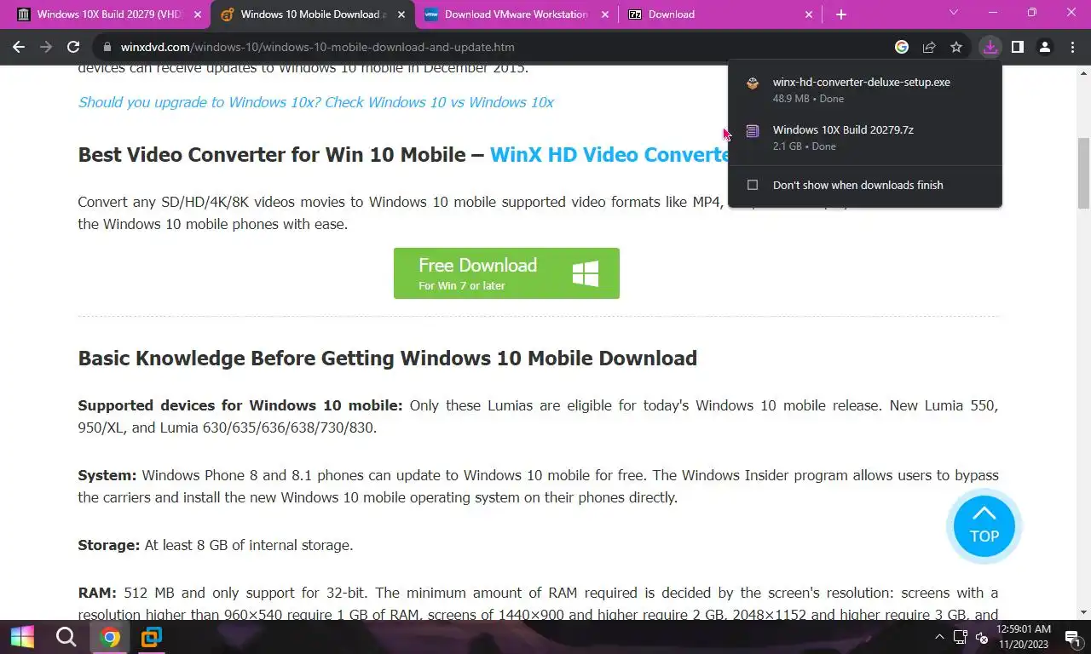Click the winx-hd-converter setup file icon
Image resolution: width=1091 pixels, height=654 pixels.
752,83
